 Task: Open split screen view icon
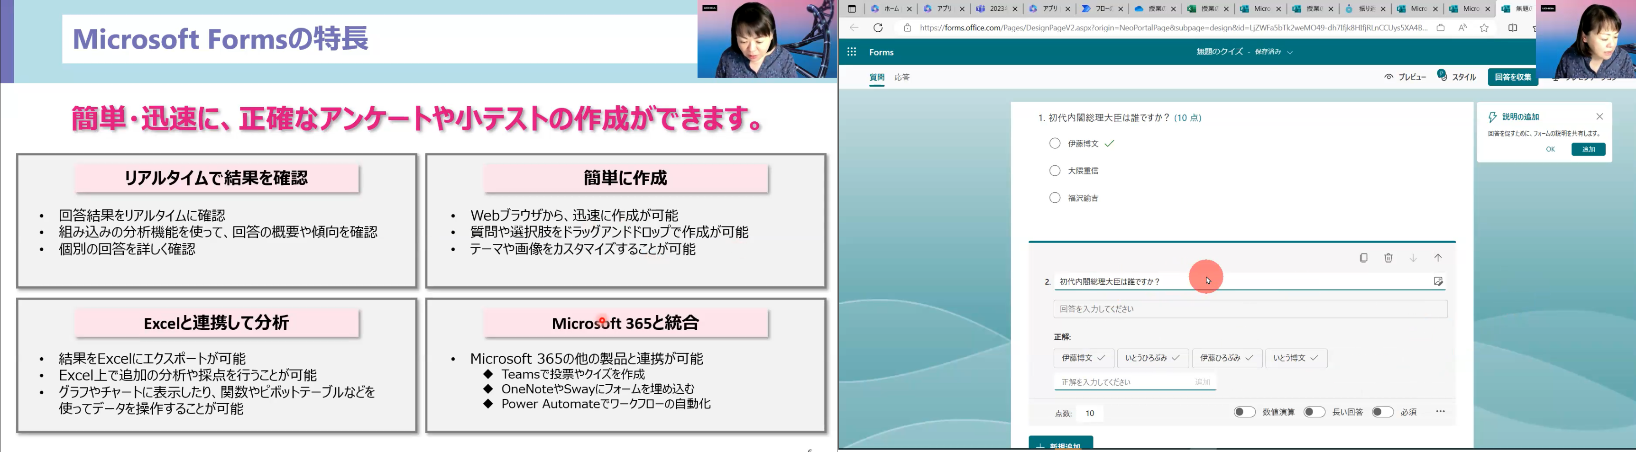(1513, 28)
